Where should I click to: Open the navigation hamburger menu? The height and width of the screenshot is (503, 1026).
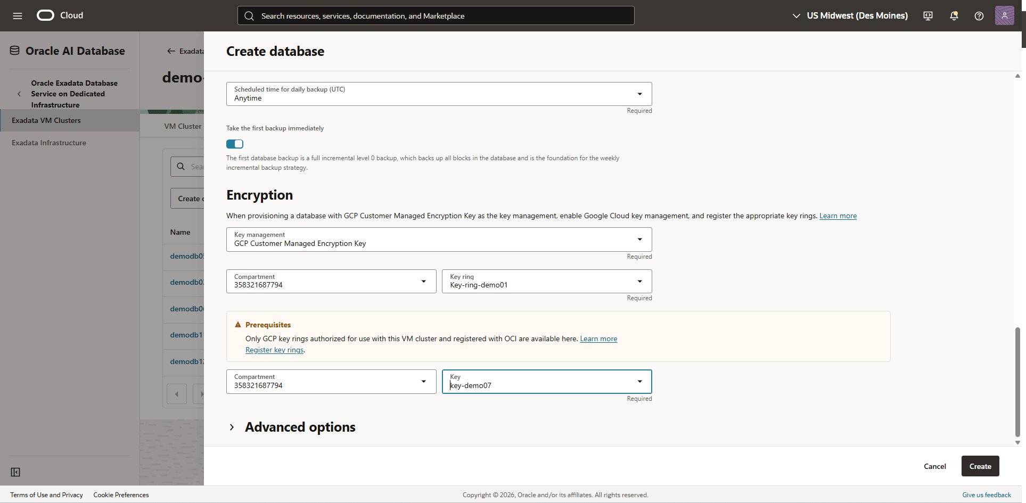point(18,15)
